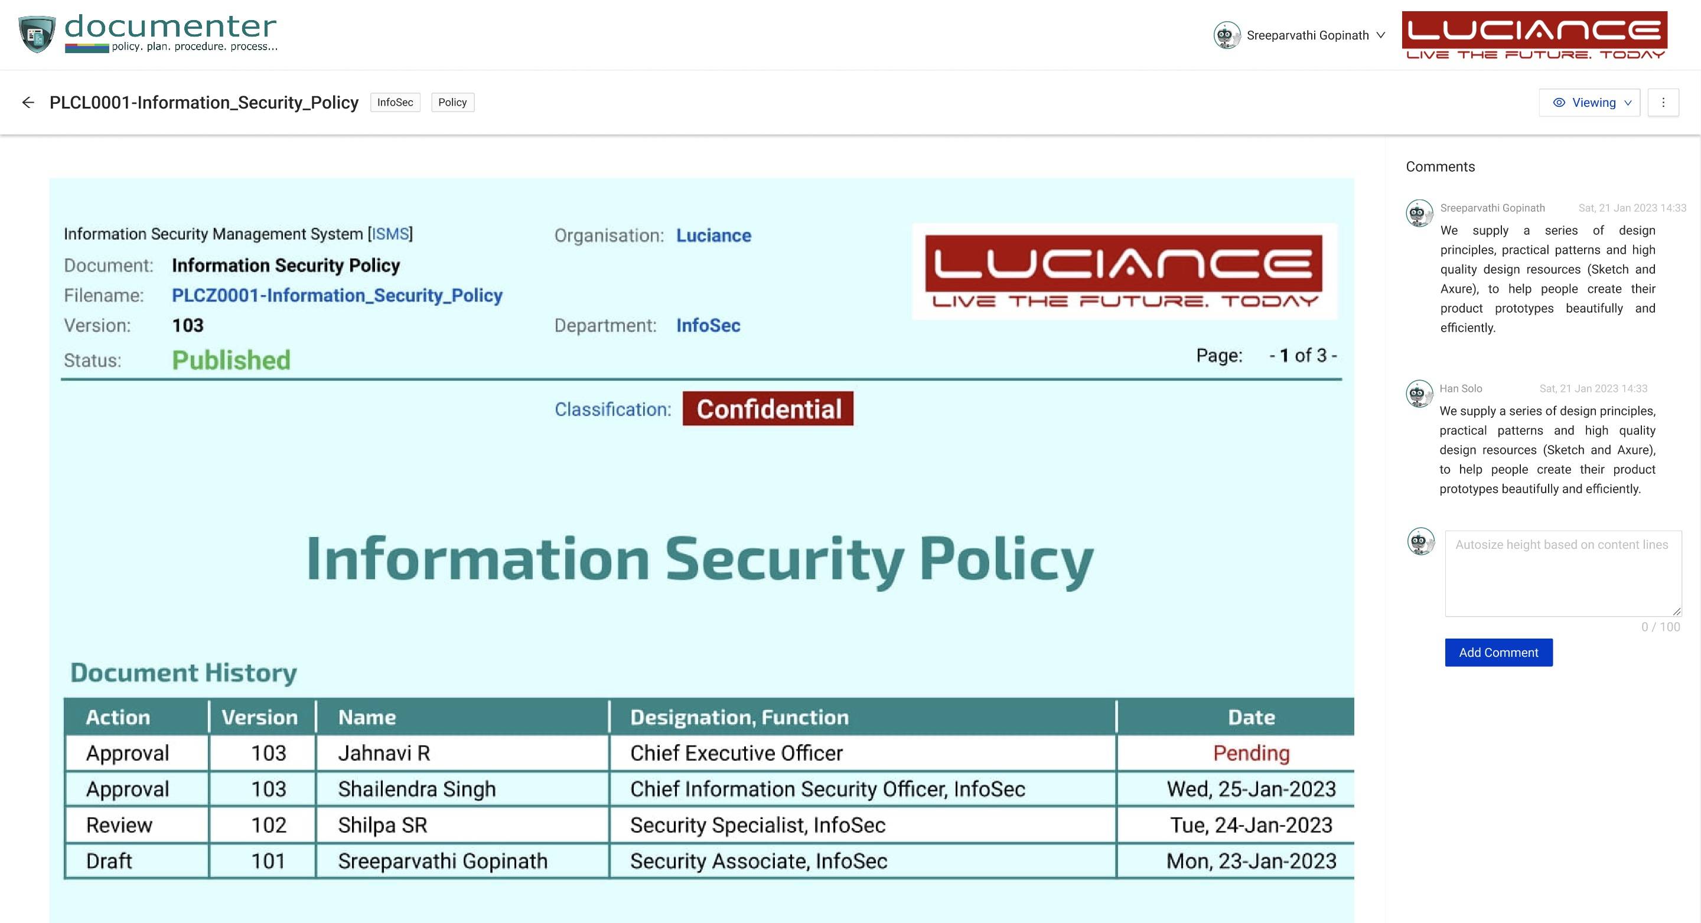Screen dimensions: 1701x923
Task: Click the Pending date cell
Action: click(x=1236, y=753)
